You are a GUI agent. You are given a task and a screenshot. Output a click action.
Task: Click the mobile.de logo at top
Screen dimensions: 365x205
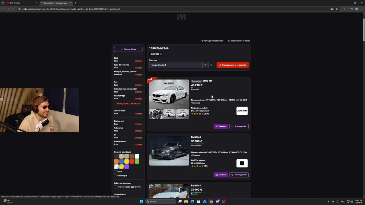click(181, 17)
